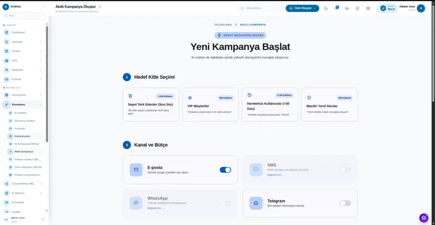Screen dimensions: 435x225
Task: Click the Analitik chart icon
Action: 7,211
